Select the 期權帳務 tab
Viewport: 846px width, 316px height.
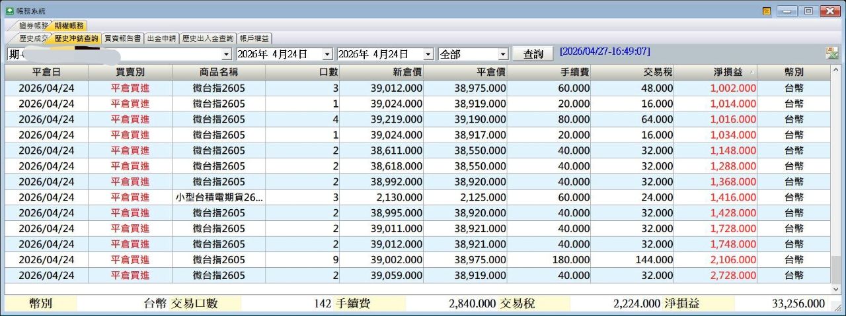(x=69, y=26)
